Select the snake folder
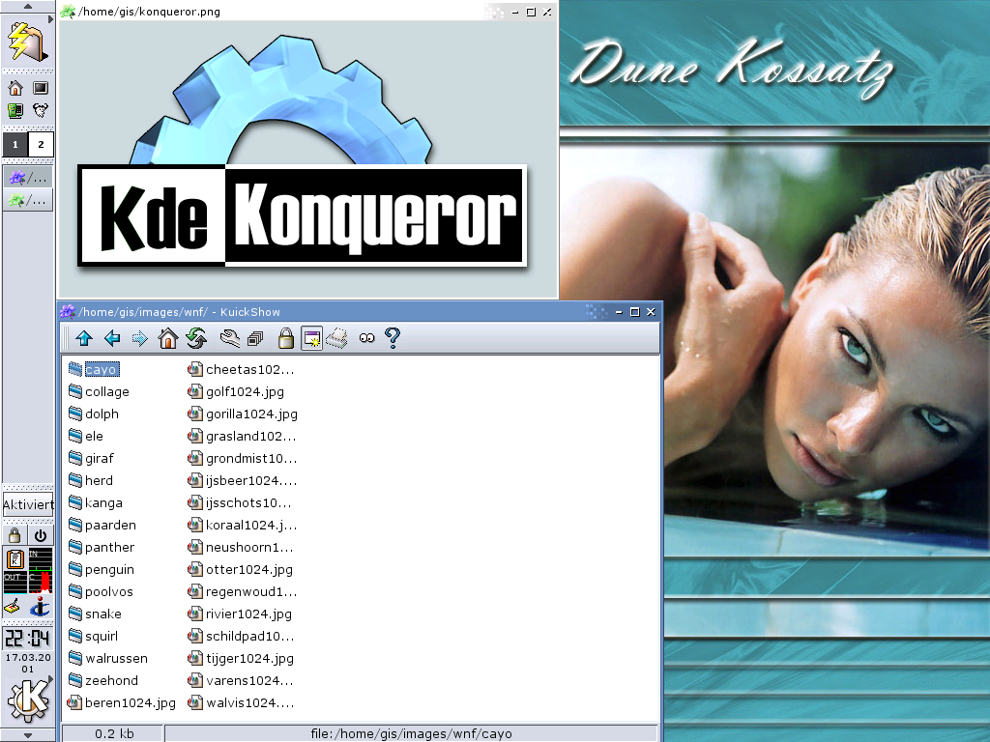The width and height of the screenshot is (990, 742). point(95,614)
